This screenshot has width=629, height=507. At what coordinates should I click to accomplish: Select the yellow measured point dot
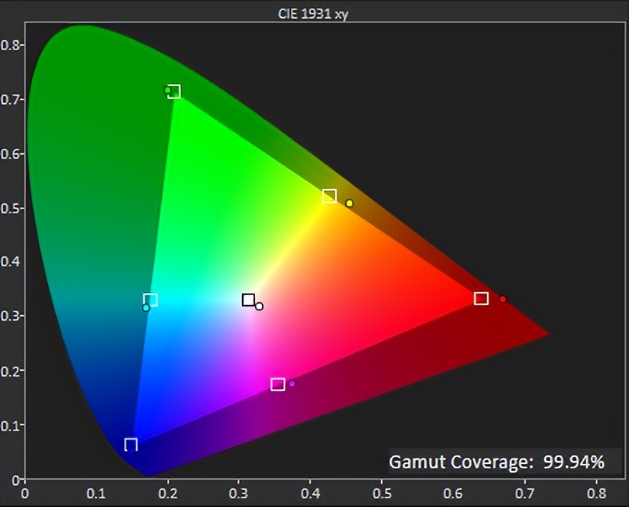click(x=350, y=203)
